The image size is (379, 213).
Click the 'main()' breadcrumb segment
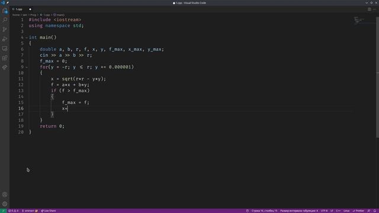tap(59, 15)
